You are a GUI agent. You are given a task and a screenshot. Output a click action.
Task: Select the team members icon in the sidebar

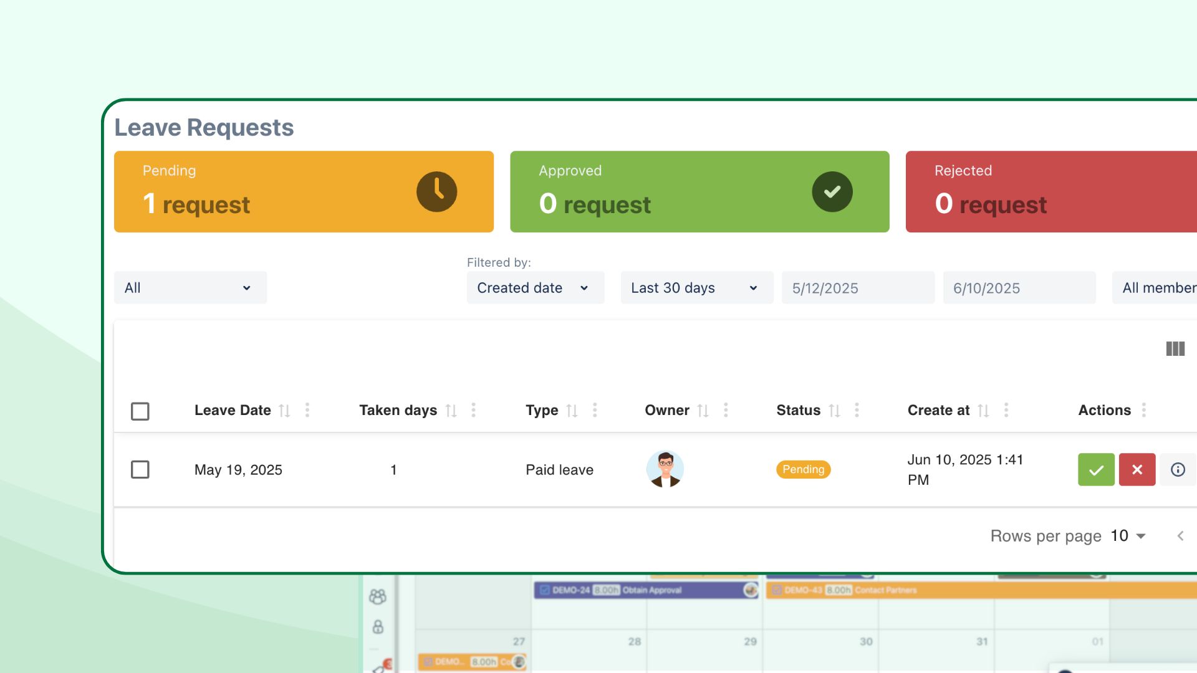[377, 596]
